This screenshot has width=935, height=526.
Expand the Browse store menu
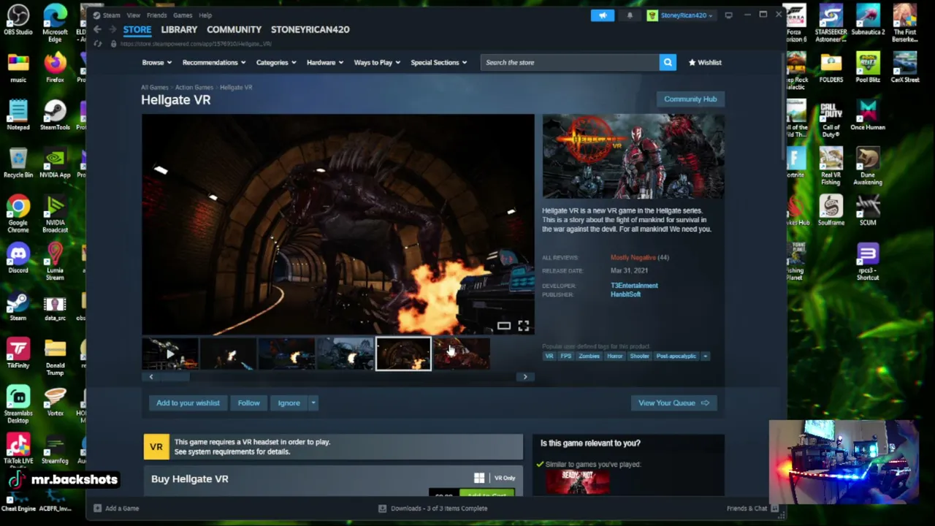(156, 62)
